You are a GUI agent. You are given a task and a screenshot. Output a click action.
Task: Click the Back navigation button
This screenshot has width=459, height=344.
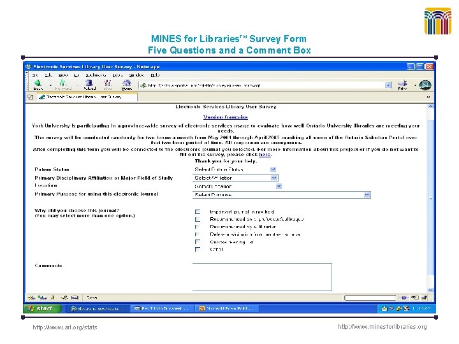click(x=38, y=85)
